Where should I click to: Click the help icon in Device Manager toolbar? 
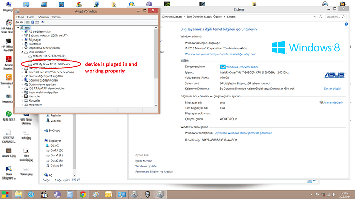point(32,22)
